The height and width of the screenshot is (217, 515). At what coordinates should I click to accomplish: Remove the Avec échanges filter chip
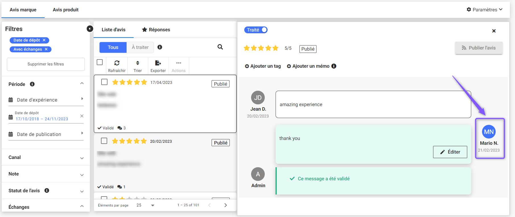coord(46,49)
